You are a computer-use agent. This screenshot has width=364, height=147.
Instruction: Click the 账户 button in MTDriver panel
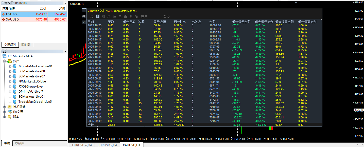[x=144, y=16]
